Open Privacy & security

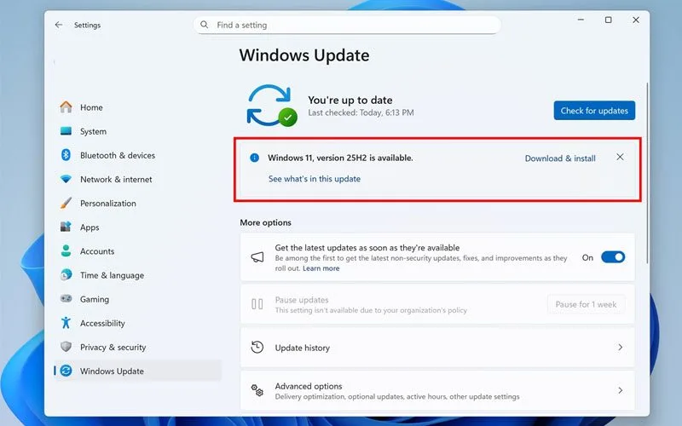tap(138, 347)
